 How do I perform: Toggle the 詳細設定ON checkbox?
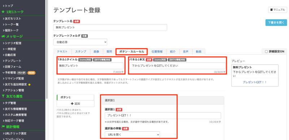pyautogui.click(x=266, y=52)
